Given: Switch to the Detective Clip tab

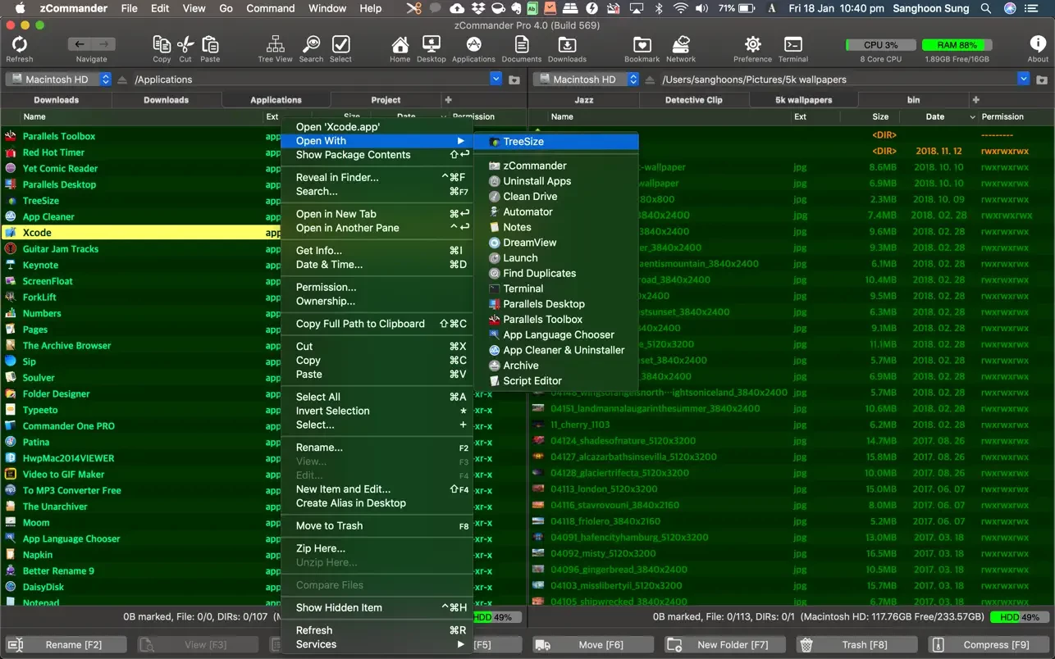Looking at the screenshot, I should 693,100.
